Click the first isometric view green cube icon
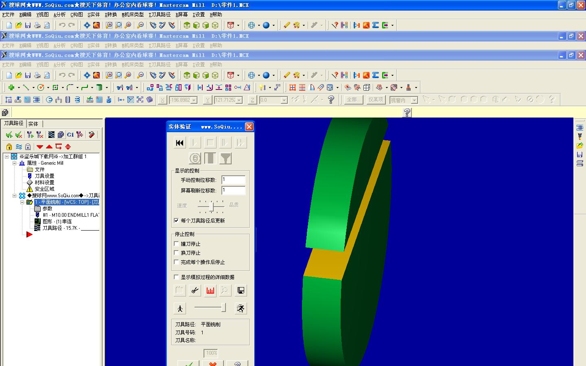The image size is (586, 366). (x=187, y=75)
